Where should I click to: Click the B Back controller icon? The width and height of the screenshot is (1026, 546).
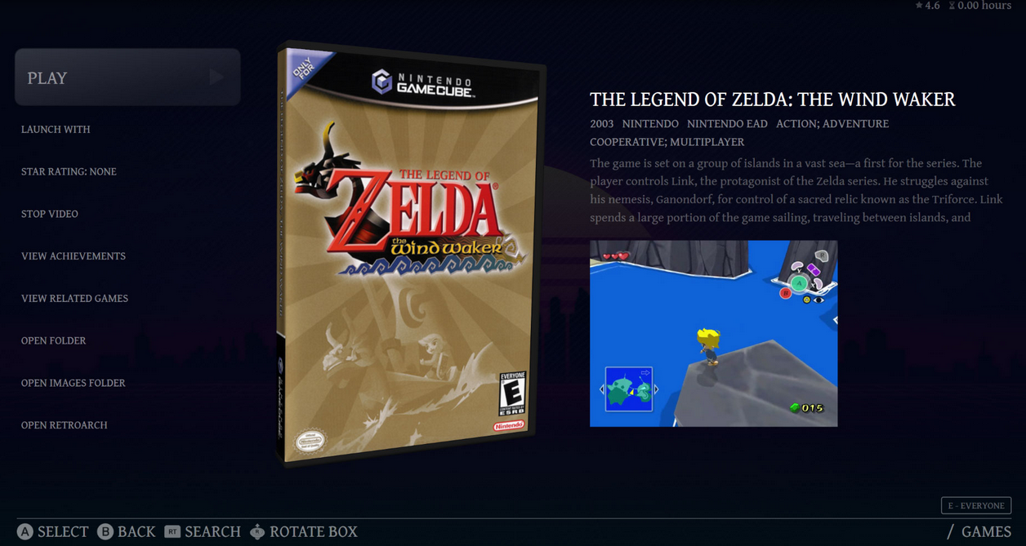click(x=105, y=531)
